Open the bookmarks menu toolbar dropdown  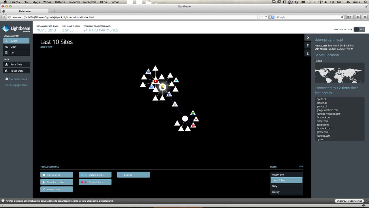pyautogui.click(x=350, y=17)
